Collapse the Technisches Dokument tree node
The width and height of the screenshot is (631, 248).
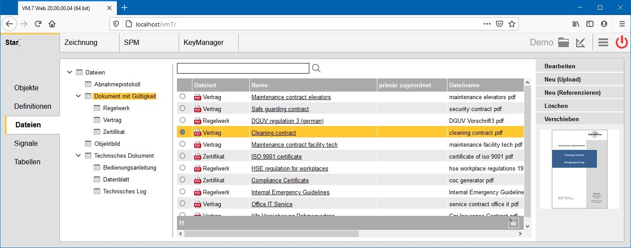[x=79, y=155]
